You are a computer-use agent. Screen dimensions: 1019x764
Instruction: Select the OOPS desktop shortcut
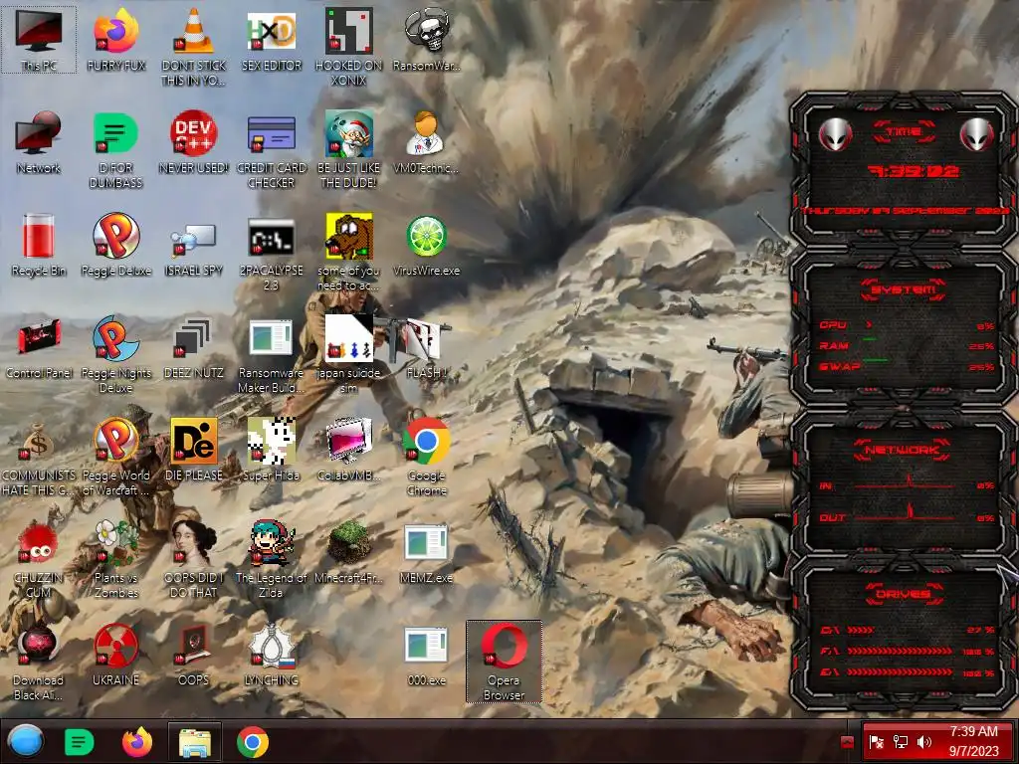coord(194,655)
